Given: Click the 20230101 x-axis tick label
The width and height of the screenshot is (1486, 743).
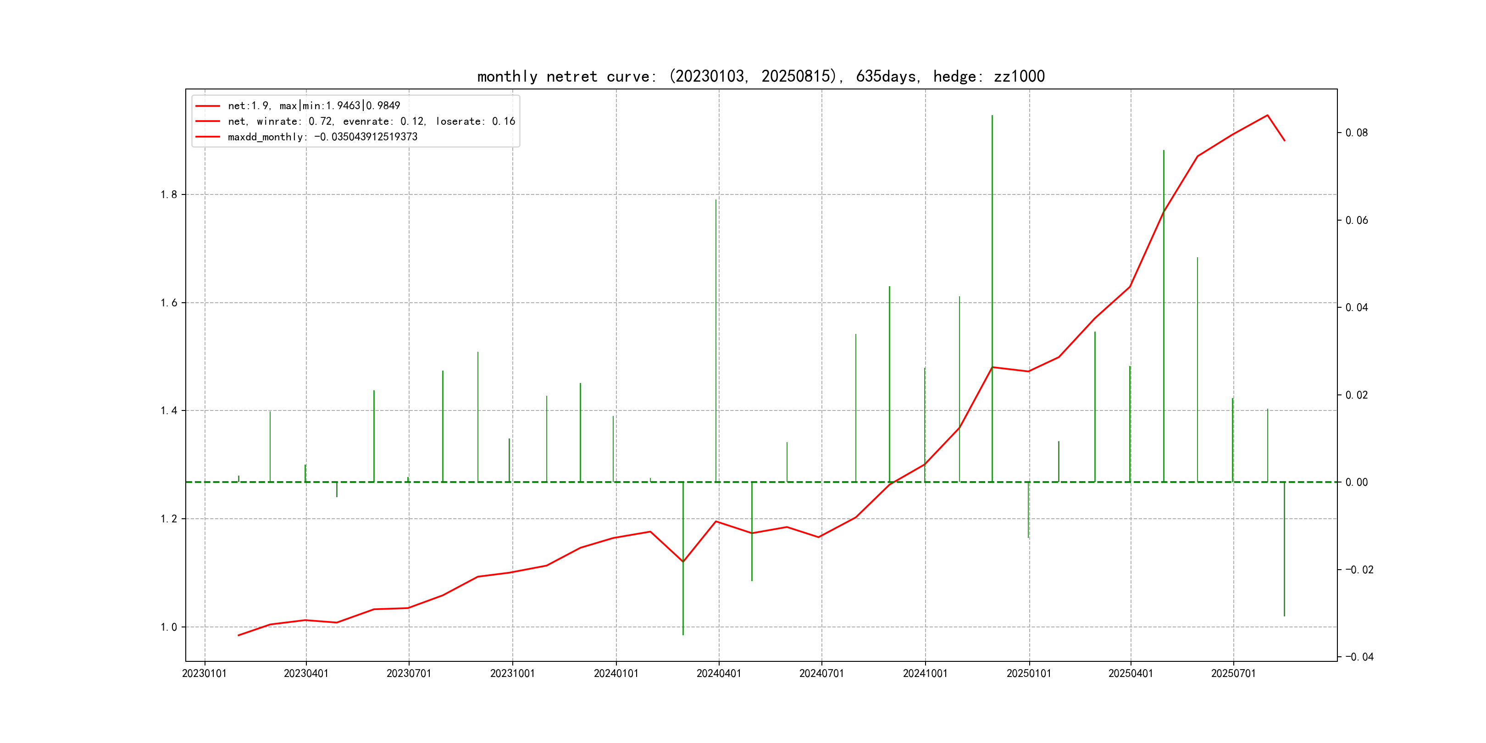Looking at the screenshot, I should coord(204,673).
